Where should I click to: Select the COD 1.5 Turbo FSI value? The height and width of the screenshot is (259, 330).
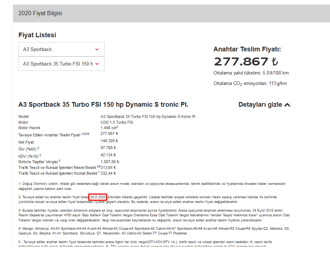(x=117, y=122)
